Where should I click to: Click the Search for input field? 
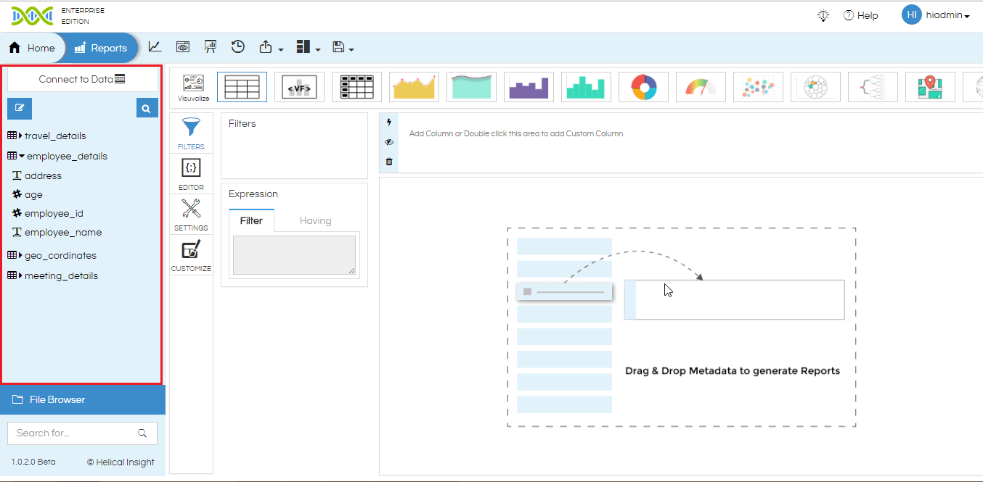click(x=82, y=433)
